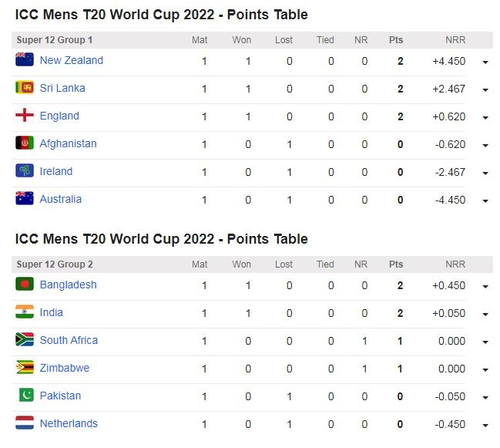
Task: Click the Zimbabwe flag icon
Action: tap(25, 368)
